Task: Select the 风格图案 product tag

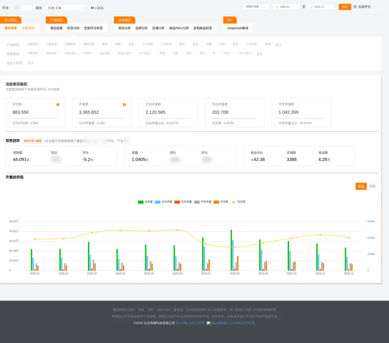Action: point(70,44)
